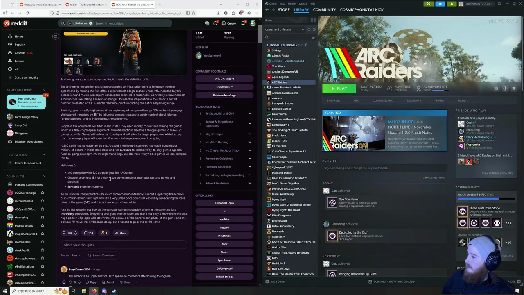Viewport: 524px width, 295px height.
Task: Toggle star for r/2meirl4meirl community
Action: [42, 201]
